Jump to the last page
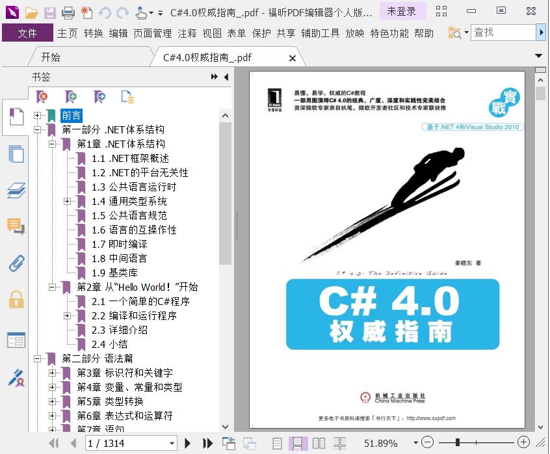Viewport: 550px width, 454px height. pos(207,443)
